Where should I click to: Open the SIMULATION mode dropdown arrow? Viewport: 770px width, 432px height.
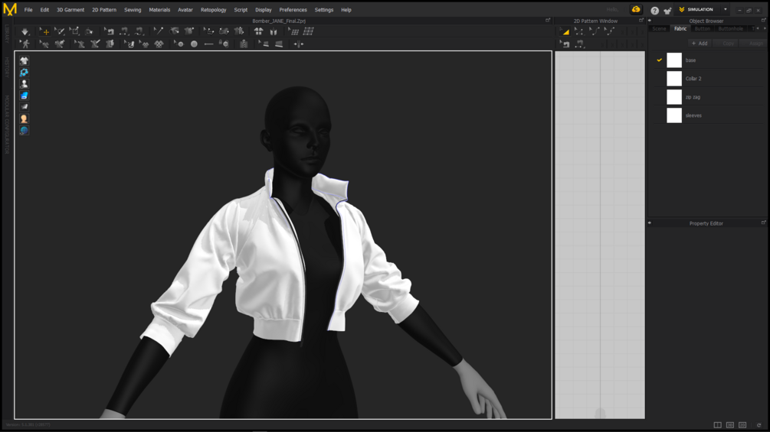(725, 10)
